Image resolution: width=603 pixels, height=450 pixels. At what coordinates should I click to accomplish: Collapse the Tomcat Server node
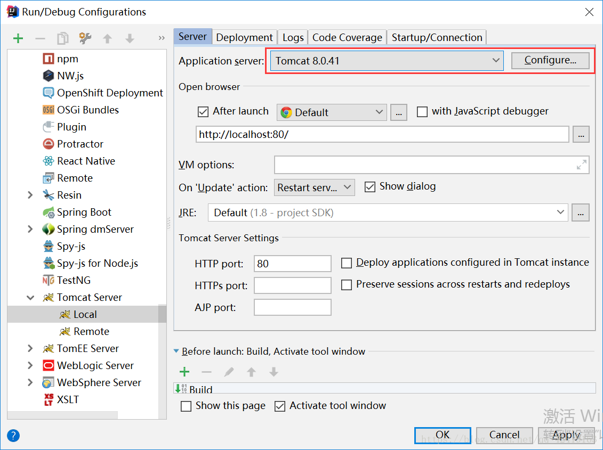coord(30,298)
